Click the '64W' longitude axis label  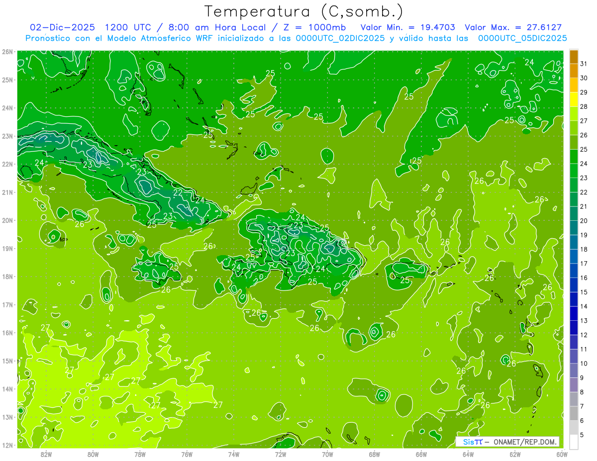468,454
